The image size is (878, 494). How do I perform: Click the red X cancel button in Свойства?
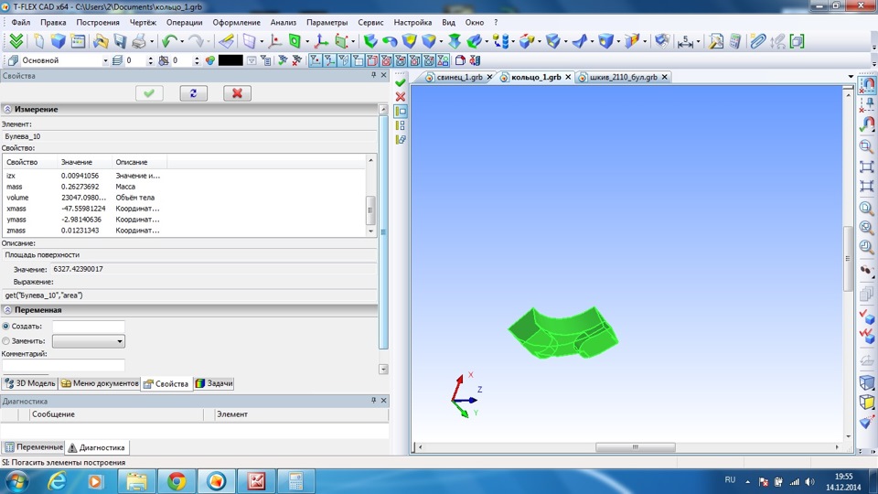pyautogui.click(x=237, y=93)
